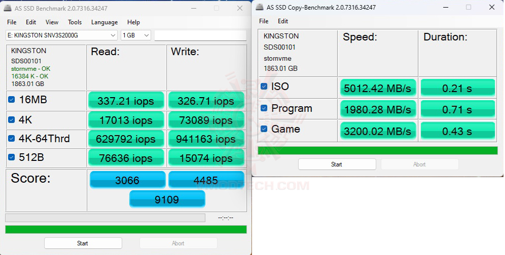Click the --:--:-- elapsed time display
This screenshot has width=505, height=255.
click(x=226, y=218)
